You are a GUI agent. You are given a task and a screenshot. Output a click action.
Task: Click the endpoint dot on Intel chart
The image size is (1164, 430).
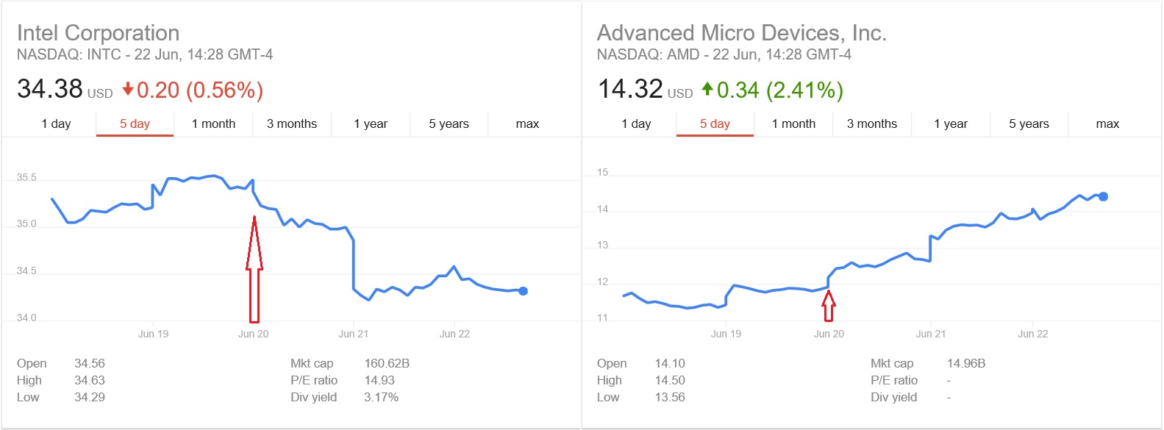(523, 291)
